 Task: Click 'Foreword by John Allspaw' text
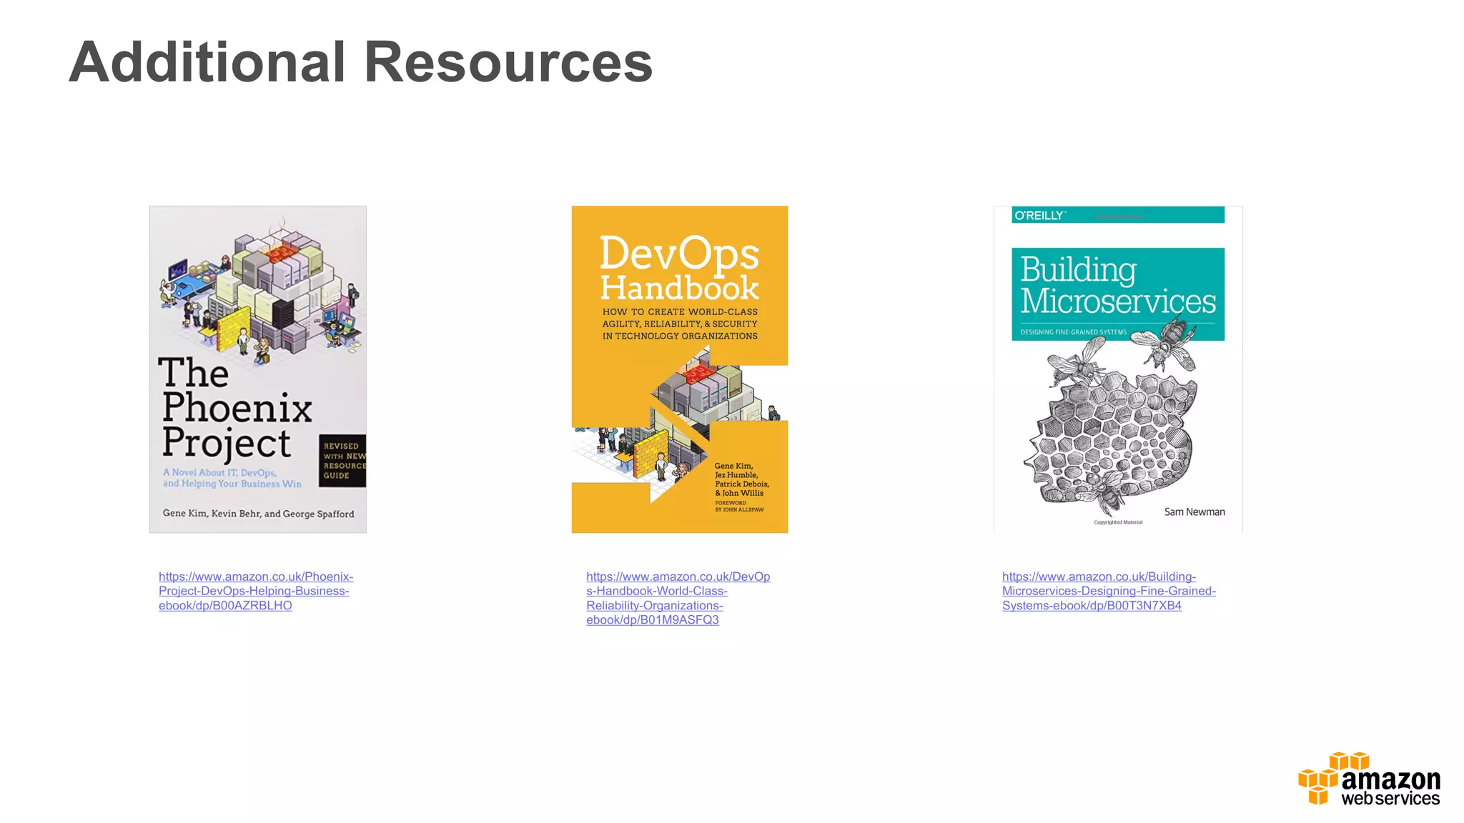pos(739,506)
